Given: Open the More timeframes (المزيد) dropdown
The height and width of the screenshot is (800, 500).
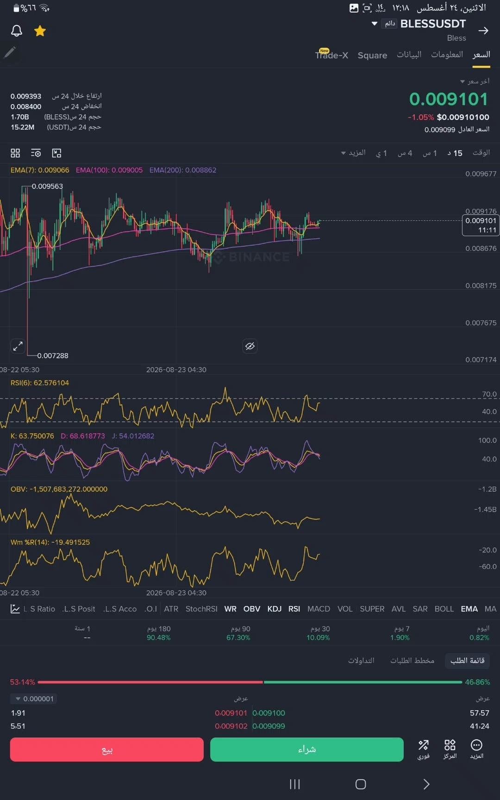Looking at the screenshot, I should tap(353, 153).
